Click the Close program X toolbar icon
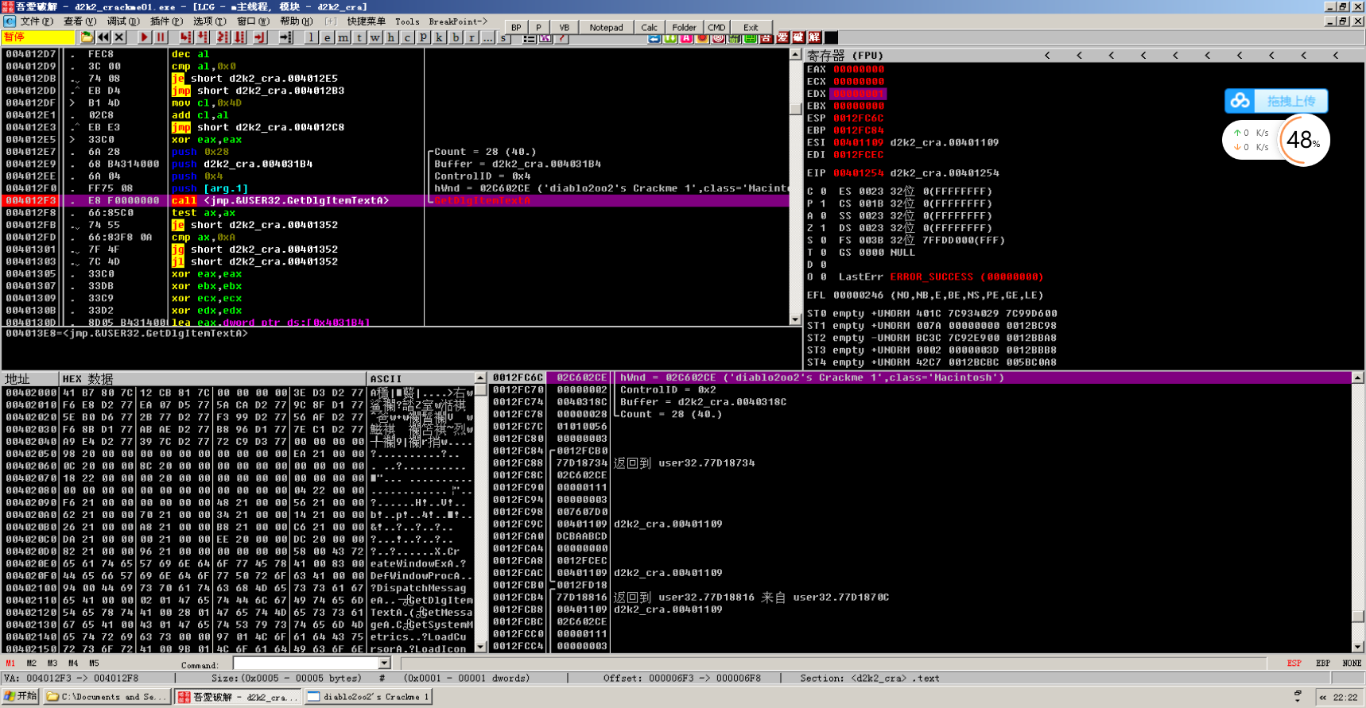Screen dimensions: 1366x708 119,37
